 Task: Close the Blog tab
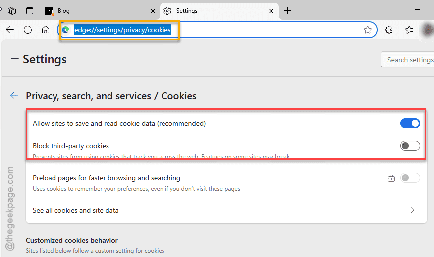pyautogui.click(x=153, y=11)
